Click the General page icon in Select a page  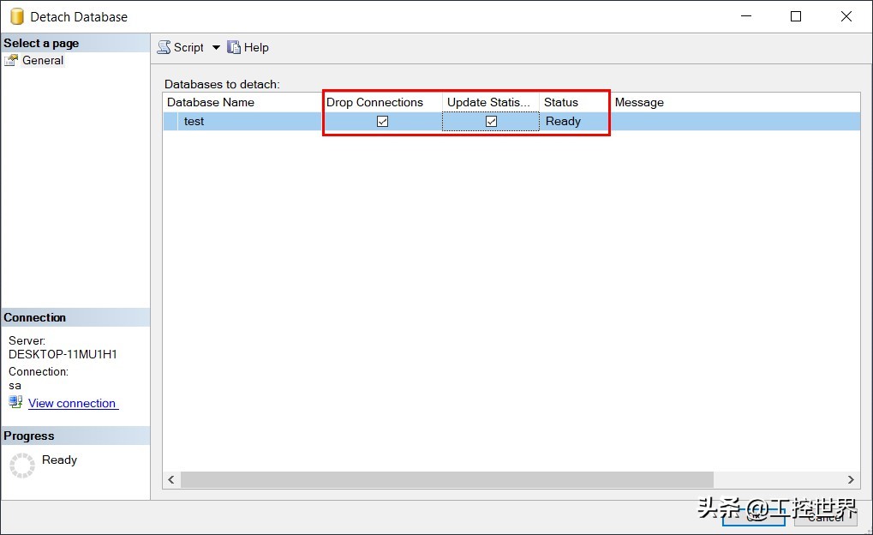point(12,60)
